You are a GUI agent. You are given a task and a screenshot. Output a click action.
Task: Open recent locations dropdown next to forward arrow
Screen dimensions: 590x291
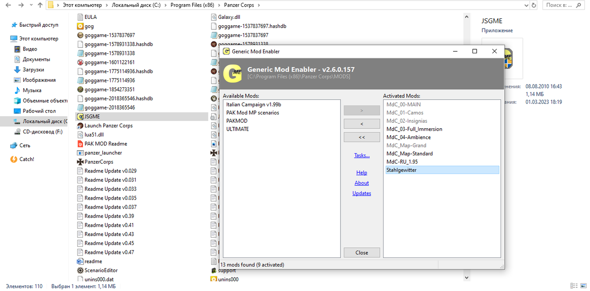click(x=31, y=6)
